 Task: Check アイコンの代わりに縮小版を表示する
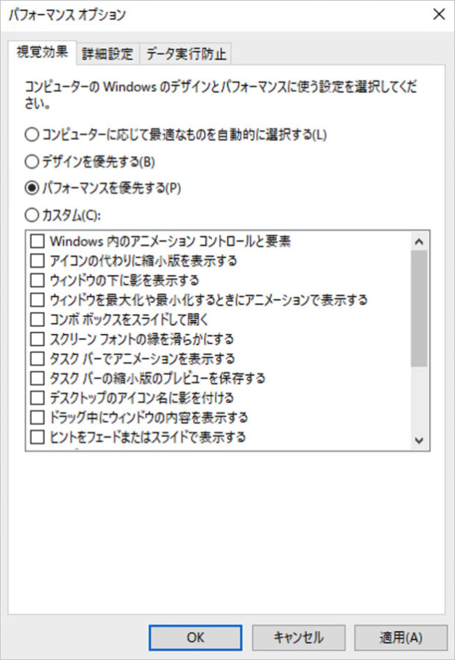38,260
